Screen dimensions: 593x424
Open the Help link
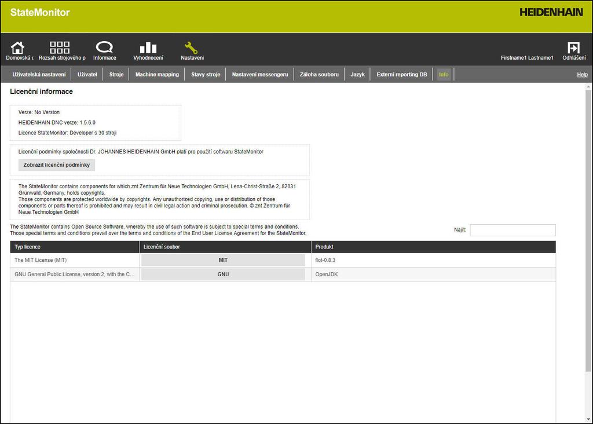click(x=582, y=75)
